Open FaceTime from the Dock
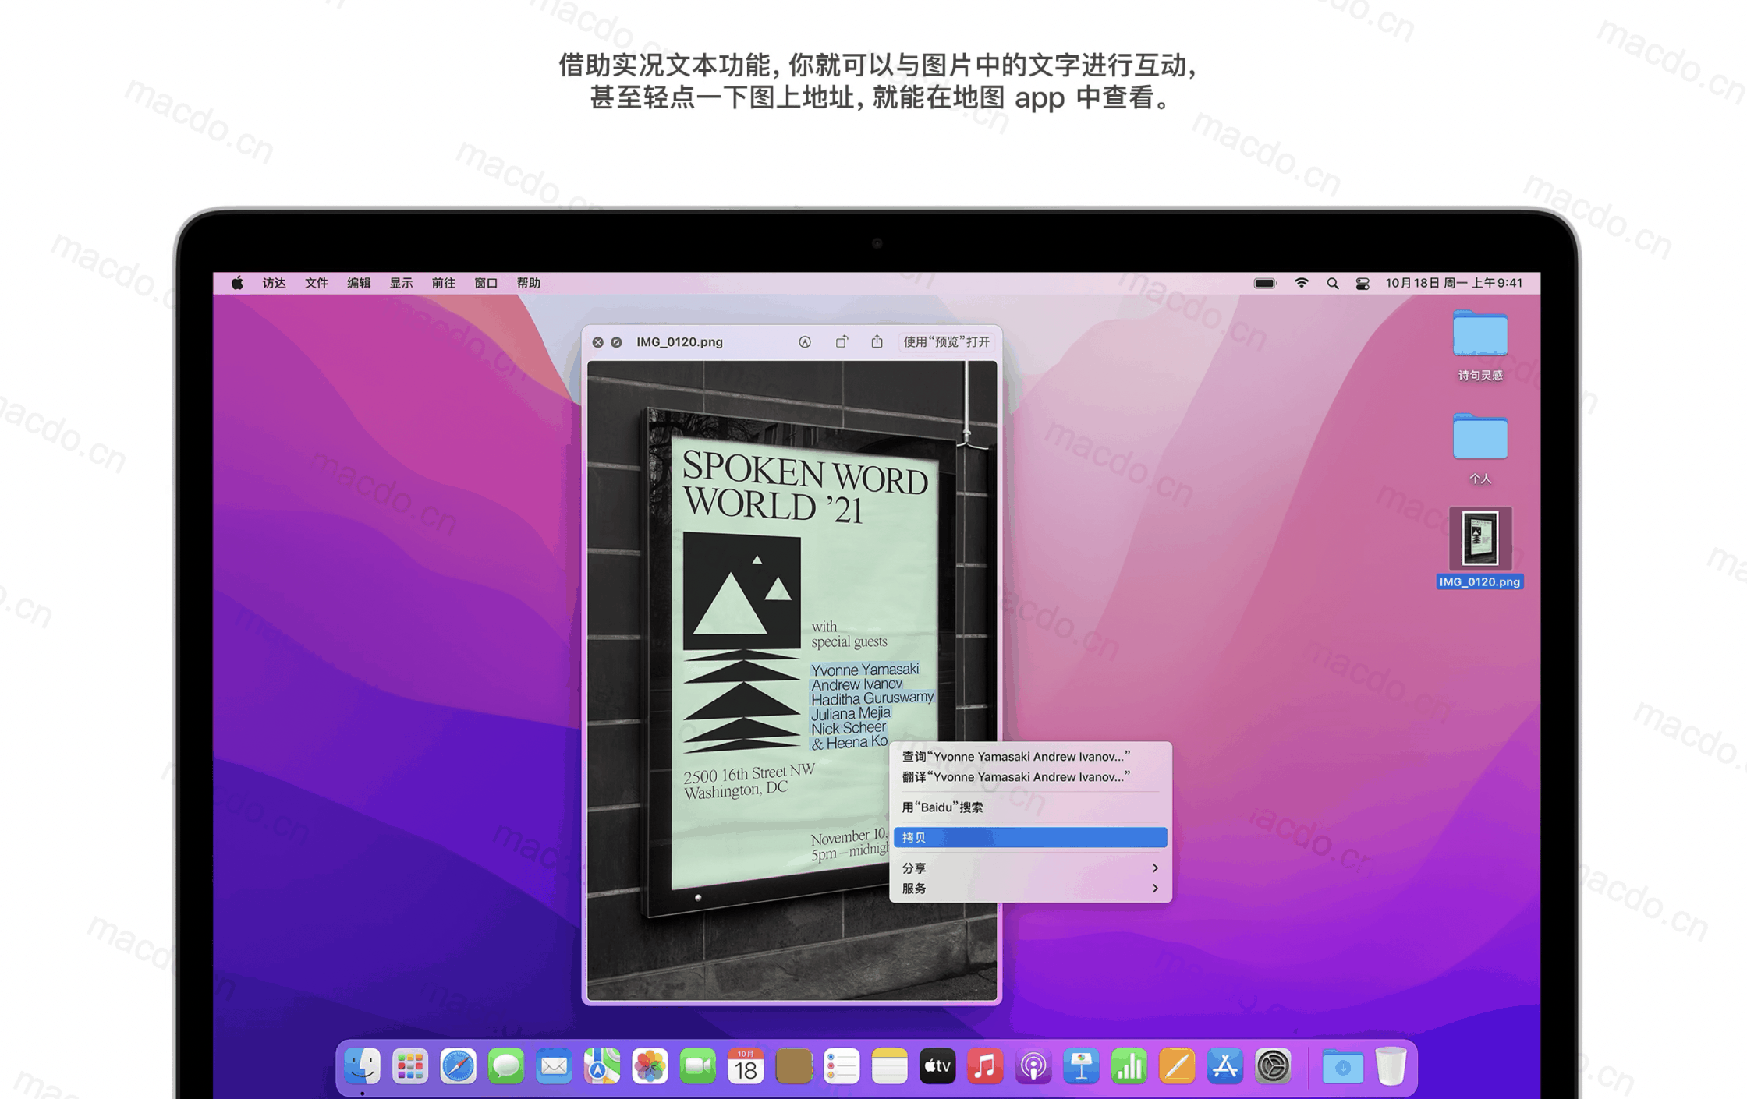The height and width of the screenshot is (1099, 1747). [x=698, y=1066]
